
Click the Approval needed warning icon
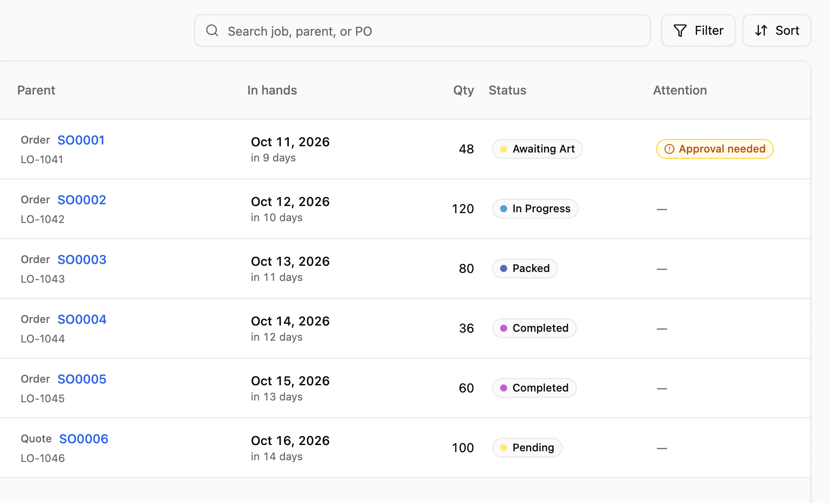coord(669,149)
